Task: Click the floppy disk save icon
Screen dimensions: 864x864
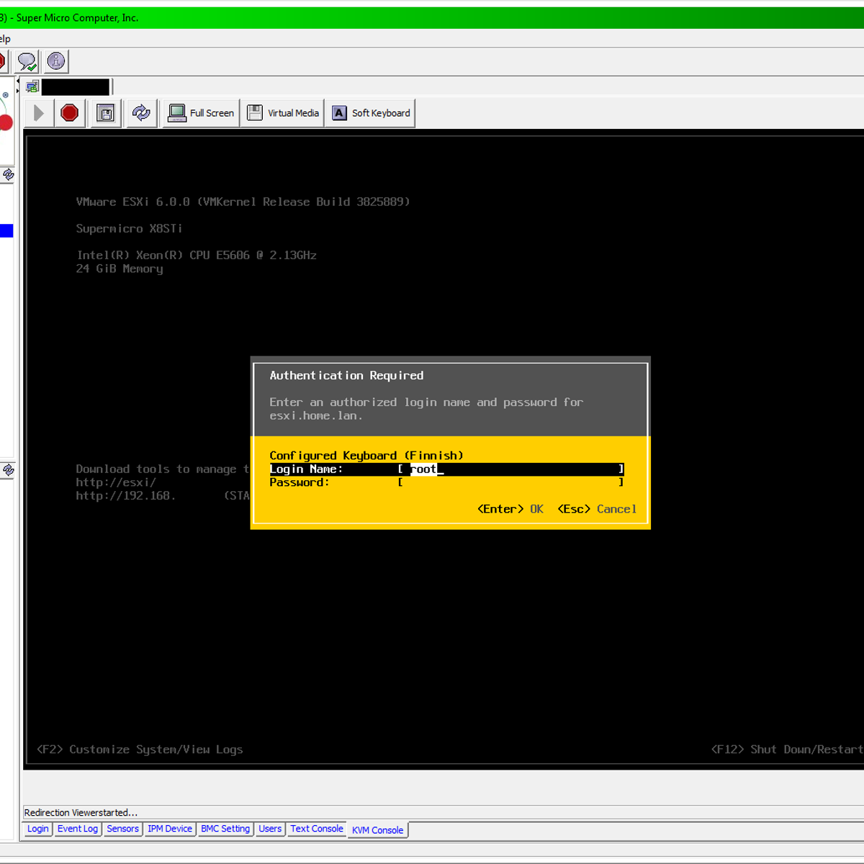Action: pyautogui.click(x=106, y=113)
